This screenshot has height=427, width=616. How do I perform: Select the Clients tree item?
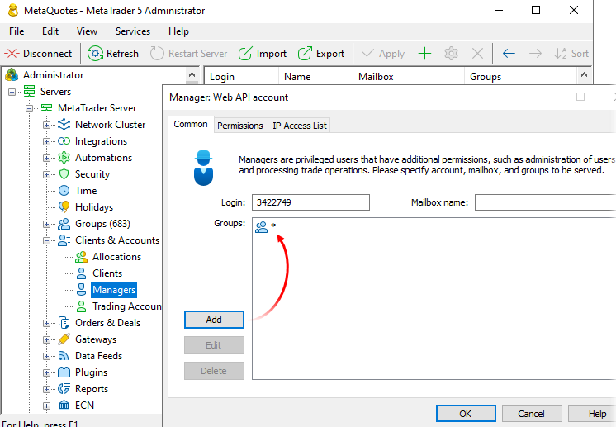coord(107,273)
